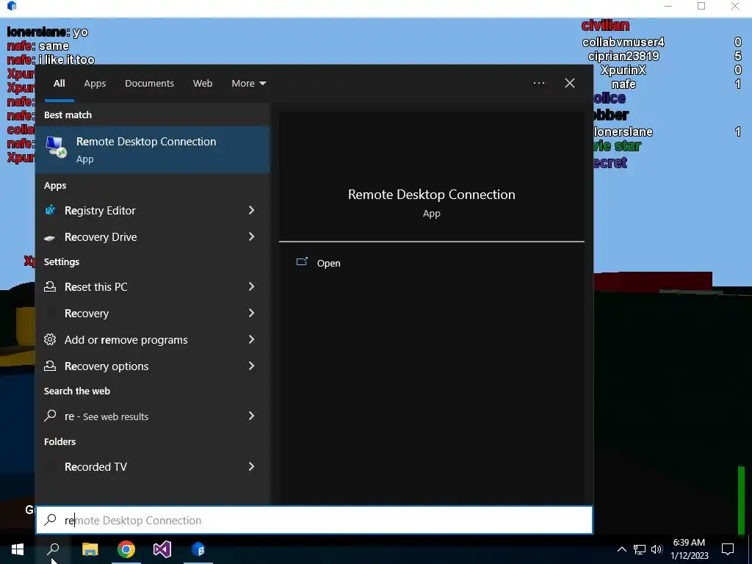The width and height of the screenshot is (752, 564).
Task: Open the three-dot options menu in search panel
Action: click(x=539, y=83)
